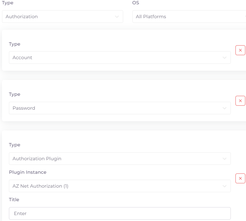Select the Password type combo box text
This screenshot has height=221, width=246.
point(24,108)
